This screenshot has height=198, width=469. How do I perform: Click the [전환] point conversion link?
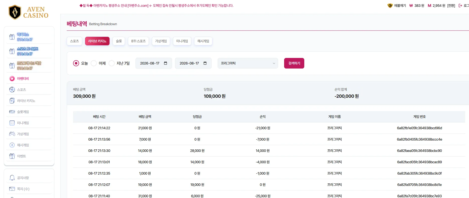point(451,6)
